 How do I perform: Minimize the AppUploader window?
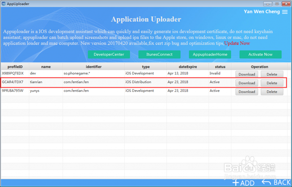pyautogui.click(x=267, y=4)
